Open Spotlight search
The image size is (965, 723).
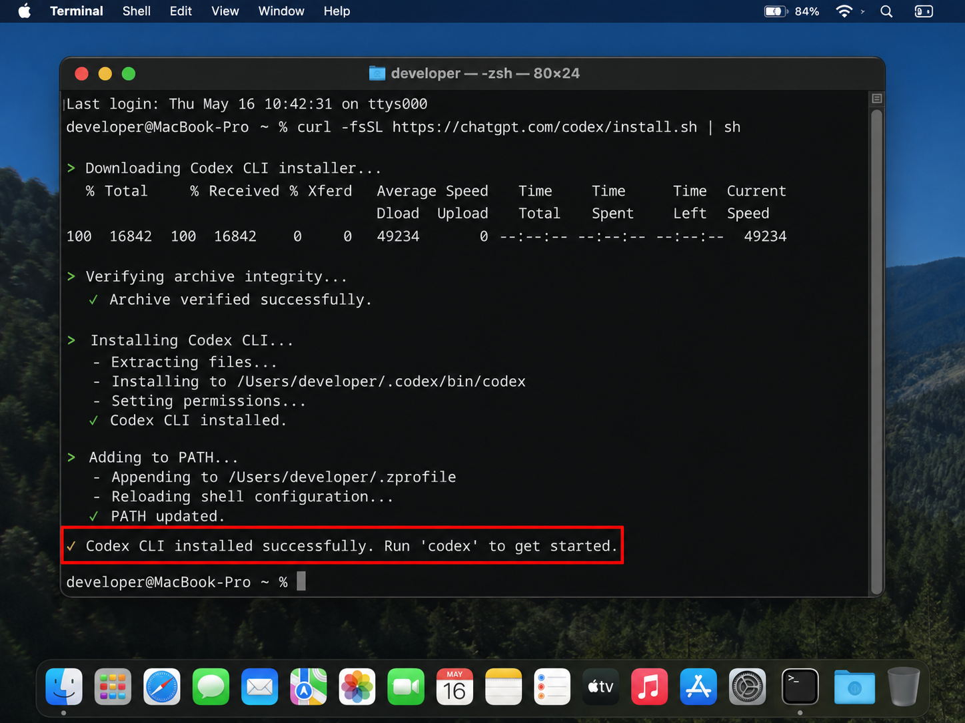click(x=886, y=11)
